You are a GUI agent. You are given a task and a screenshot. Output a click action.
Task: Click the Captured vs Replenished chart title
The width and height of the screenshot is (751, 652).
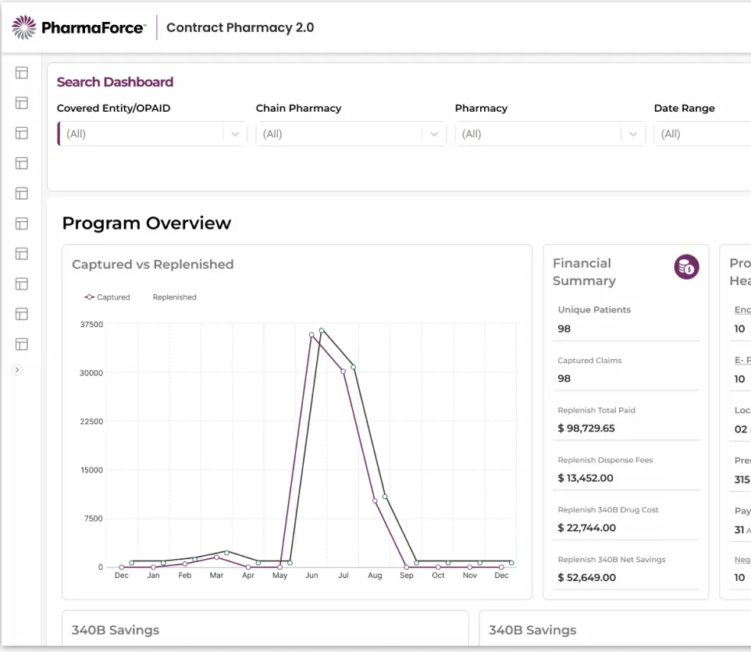[x=153, y=264]
